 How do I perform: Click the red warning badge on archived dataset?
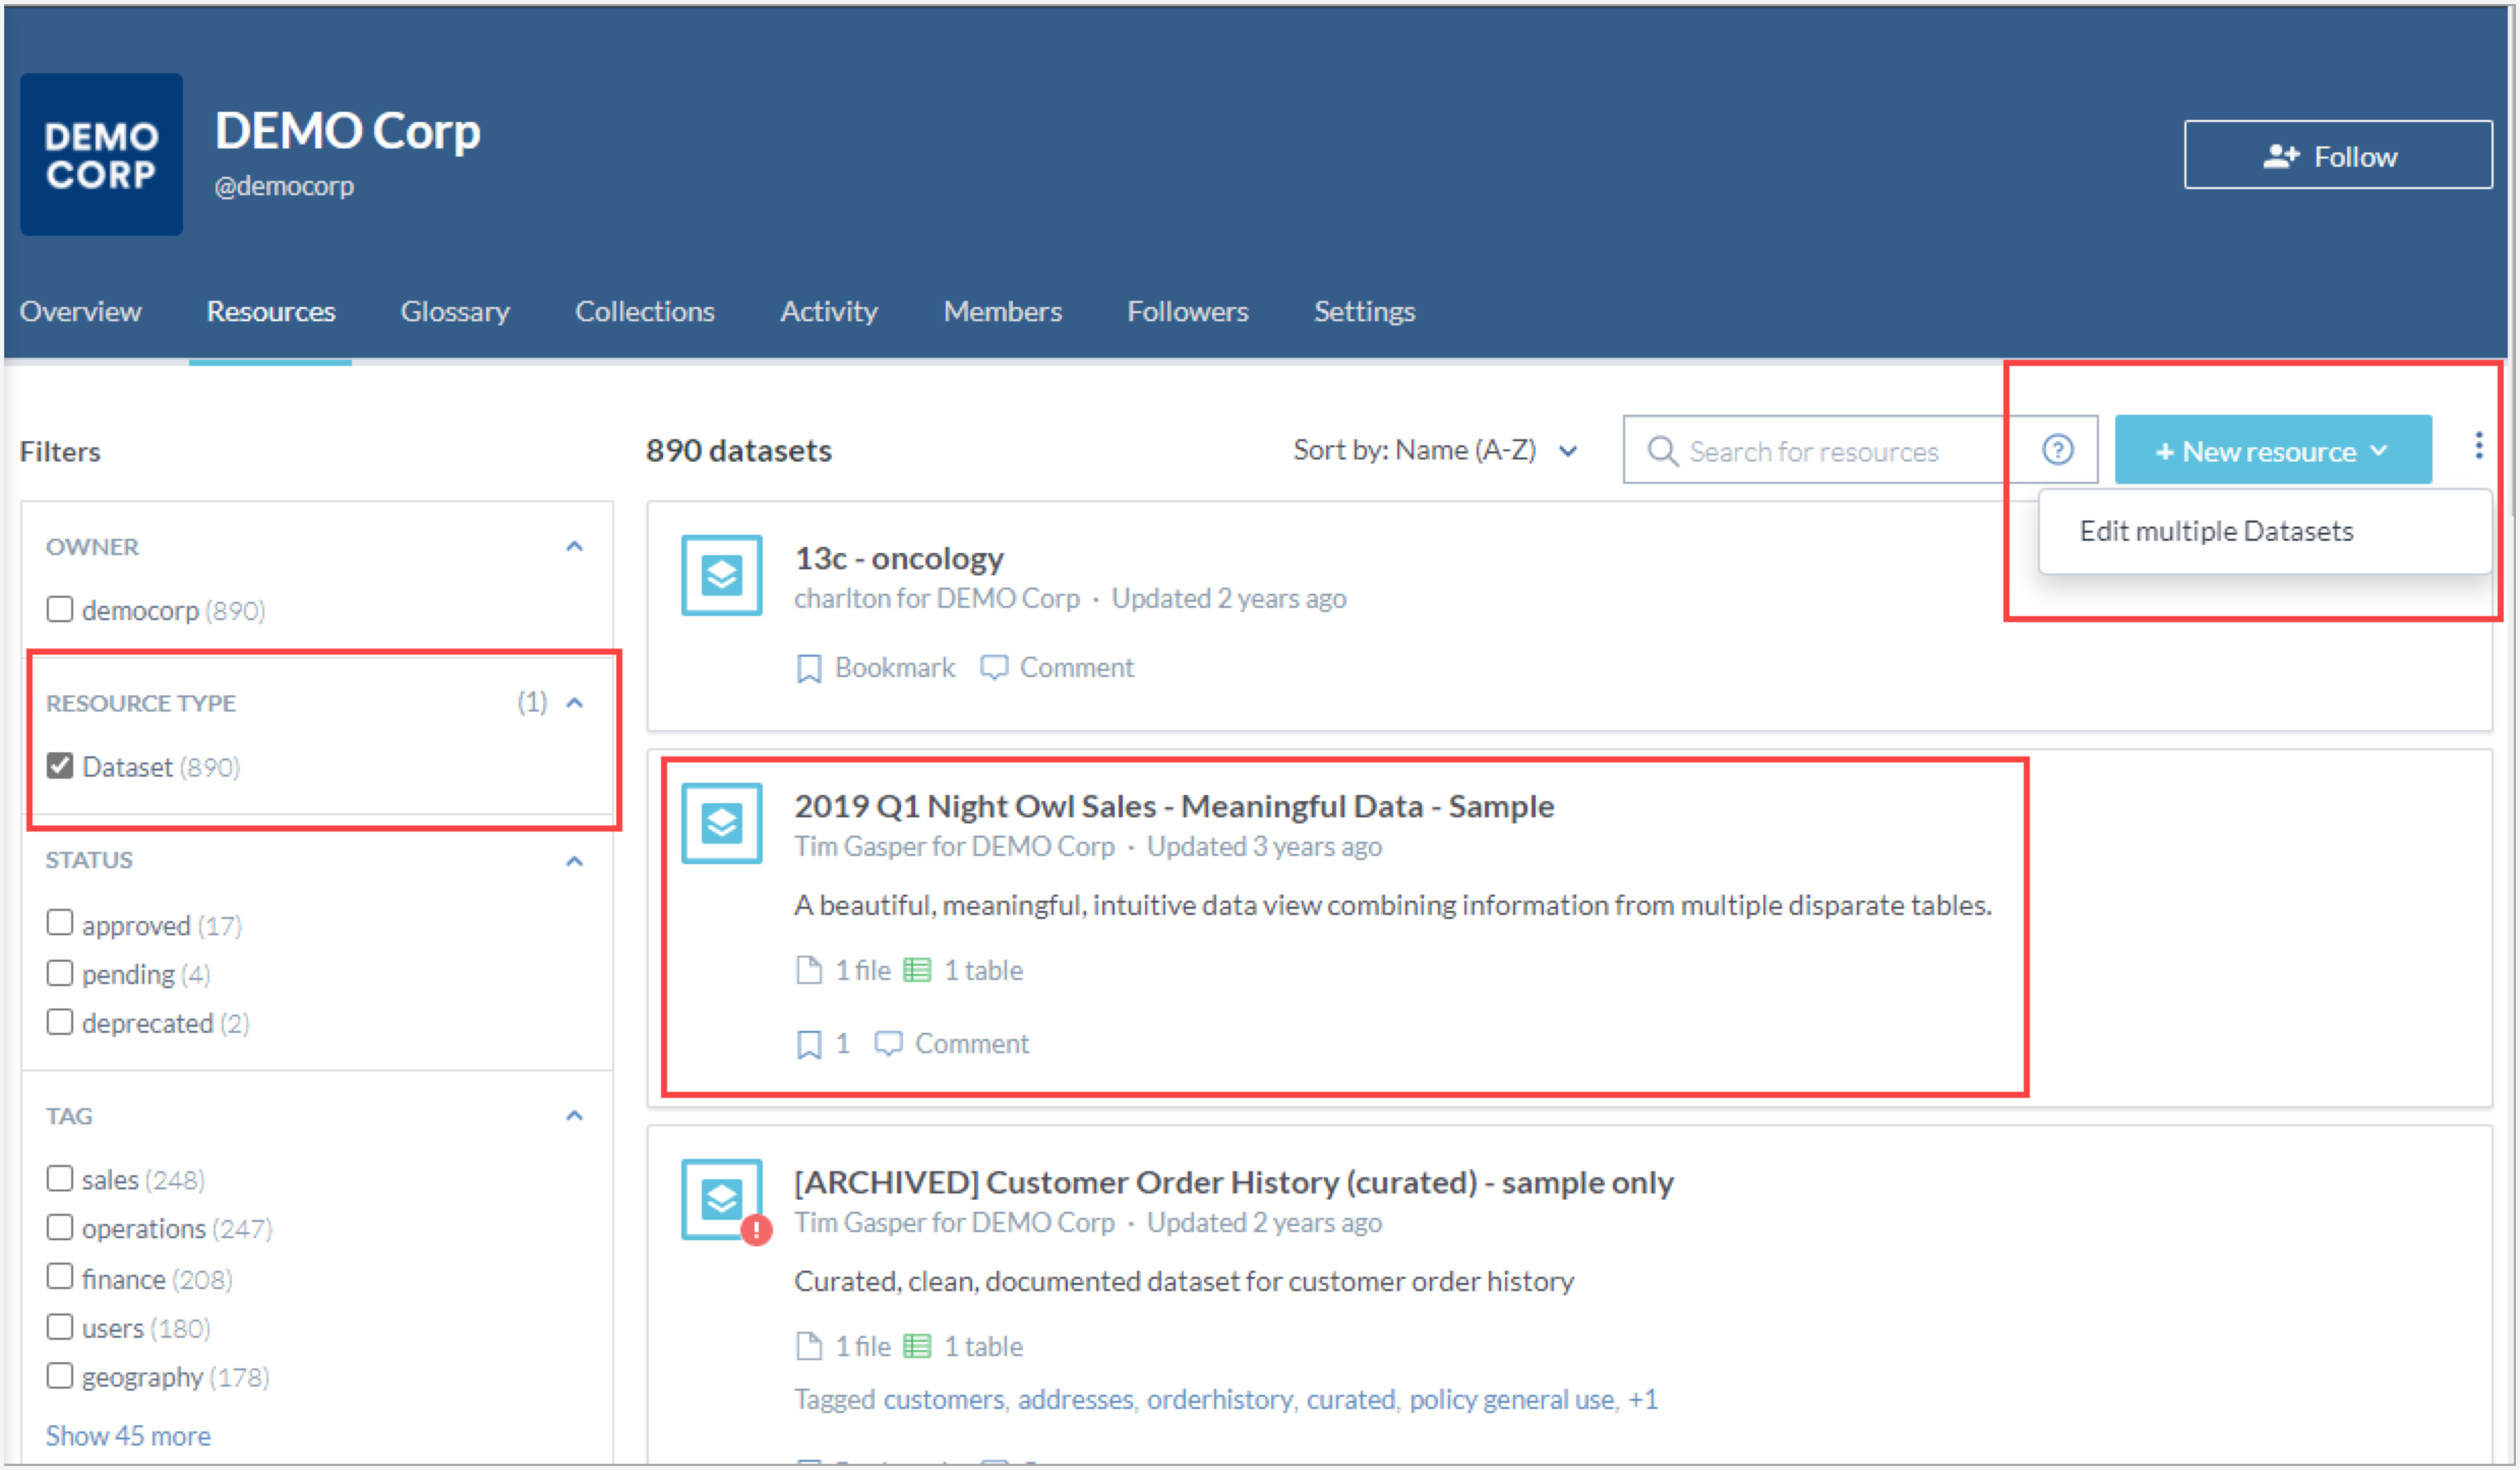756,1230
